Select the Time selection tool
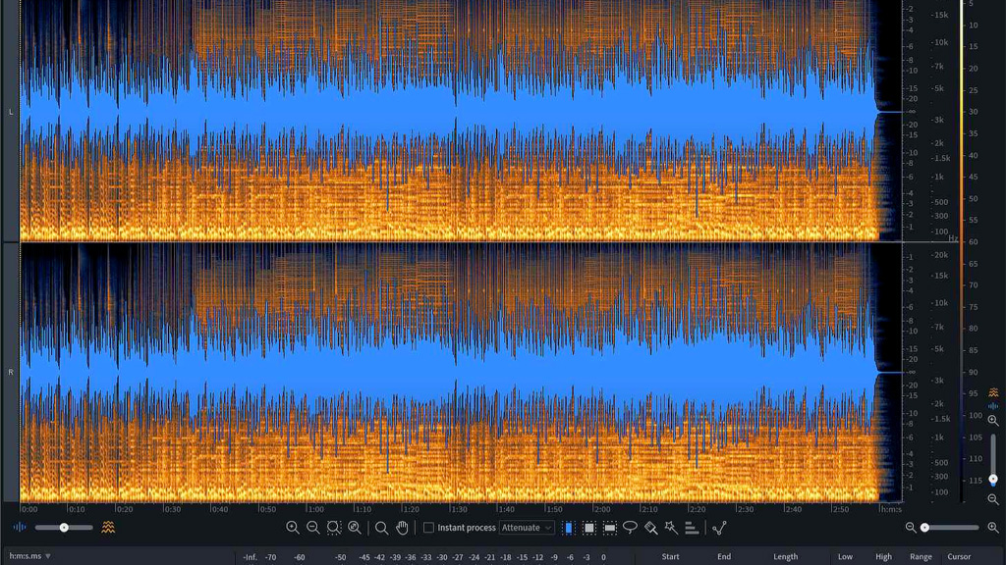The image size is (1006, 565). (x=569, y=527)
